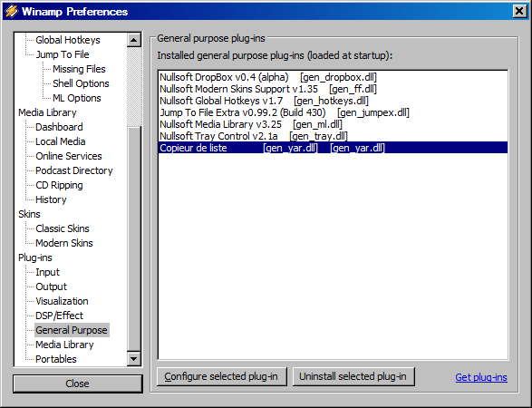Image resolution: width=532 pixels, height=408 pixels.
Task: Click the tree scrollbar up arrow
Action: click(x=133, y=40)
